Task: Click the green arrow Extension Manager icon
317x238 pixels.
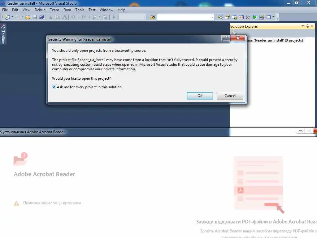Action: (x=255, y=17)
